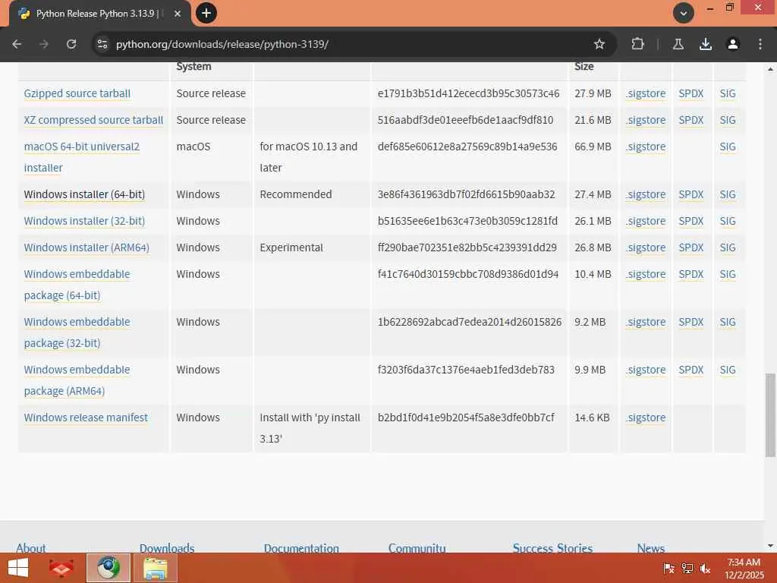
Task: Open the News footer link
Action: coord(650,548)
